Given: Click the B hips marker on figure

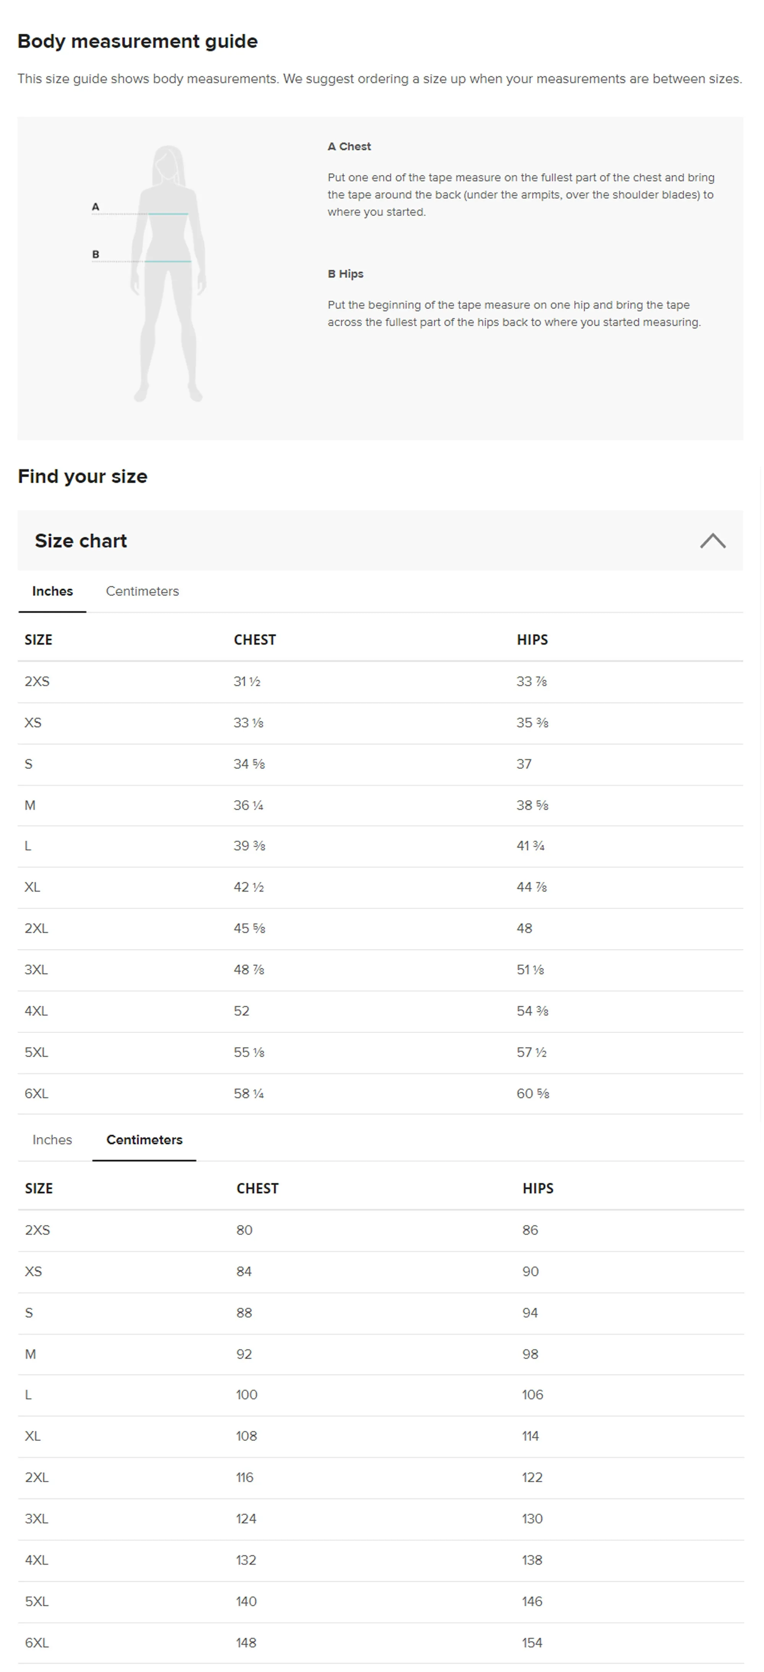Looking at the screenshot, I should pyautogui.click(x=95, y=254).
